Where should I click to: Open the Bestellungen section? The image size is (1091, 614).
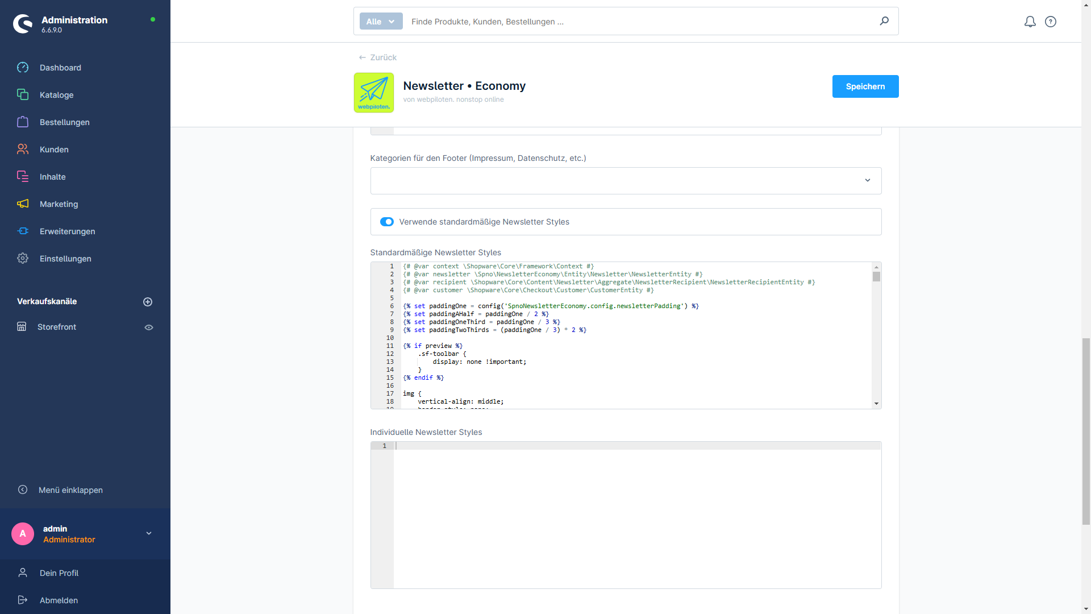tap(64, 122)
